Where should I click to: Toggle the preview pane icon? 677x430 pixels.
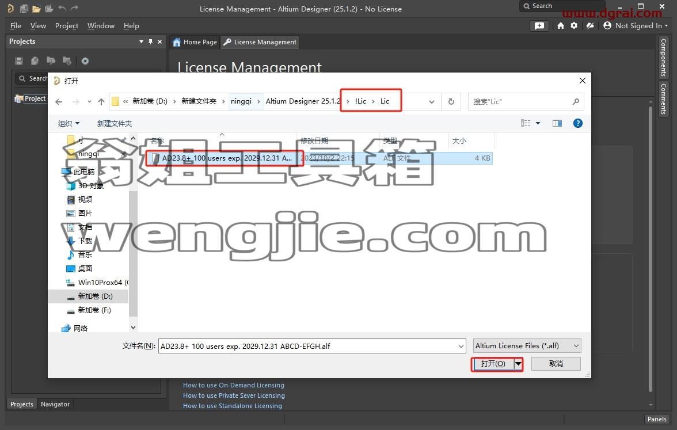coord(557,123)
